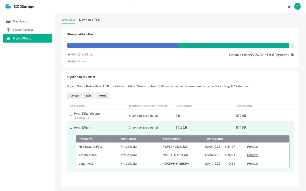Select Hybrid Share in the sidebar
The width and height of the screenshot is (306, 191).
click(x=28, y=38)
